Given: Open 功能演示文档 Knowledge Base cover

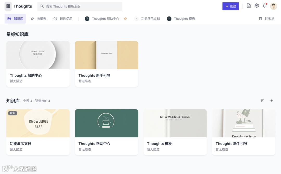Looking at the screenshot, I should (x=38, y=123).
